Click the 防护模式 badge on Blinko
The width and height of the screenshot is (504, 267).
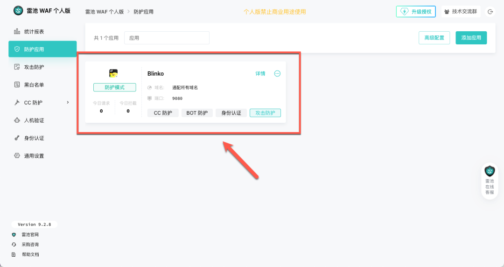coord(115,87)
